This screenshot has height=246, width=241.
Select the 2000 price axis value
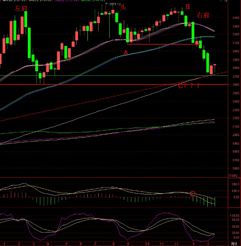[x=236, y=135]
